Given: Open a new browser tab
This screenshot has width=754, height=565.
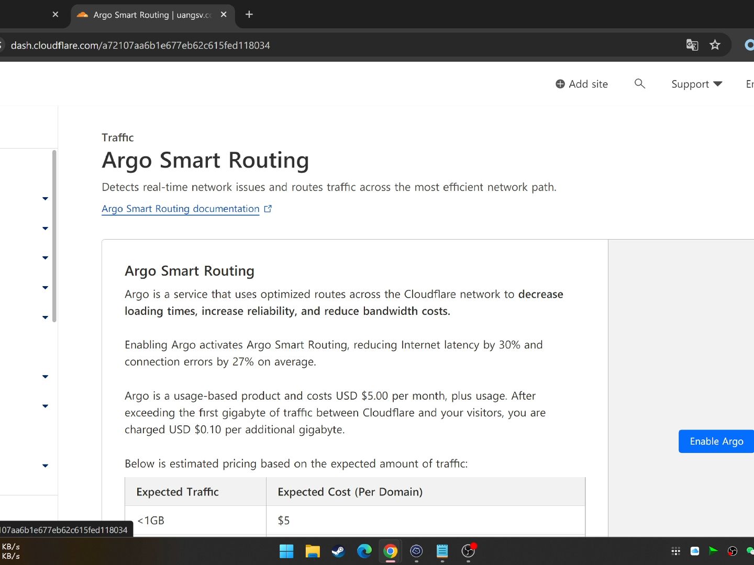Looking at the screenshot, I should click(249, 15).
